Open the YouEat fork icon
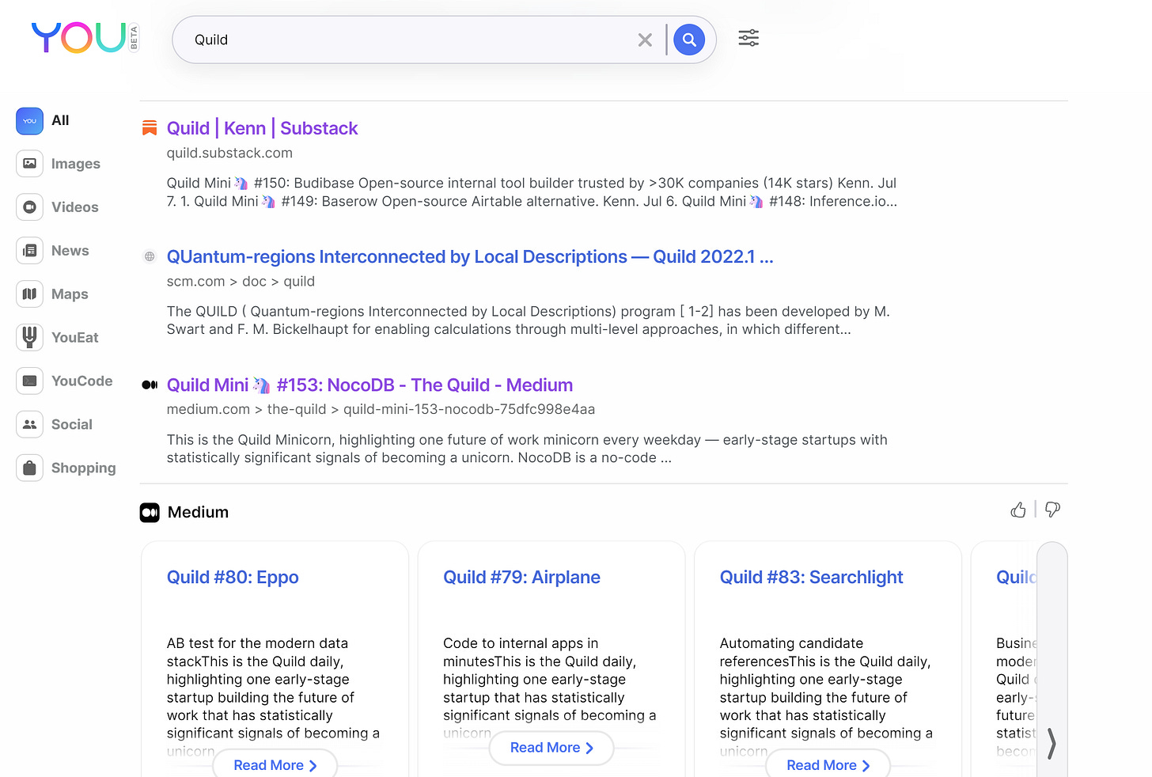 (x=29, y=338)
